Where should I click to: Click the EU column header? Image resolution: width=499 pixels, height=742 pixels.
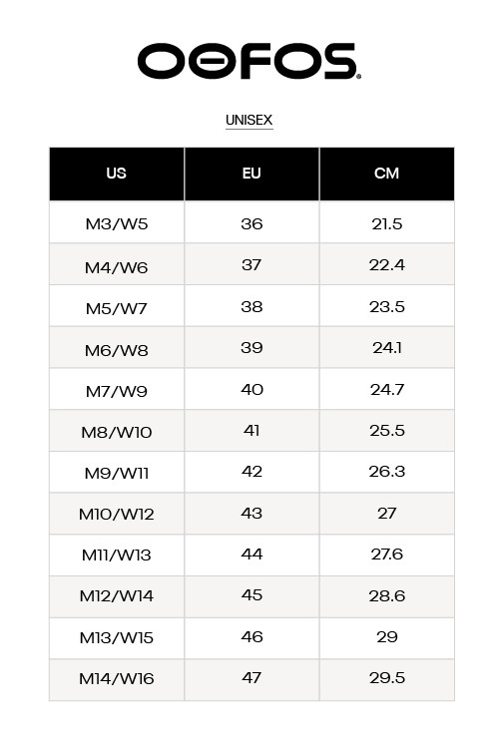coord(251,174)
